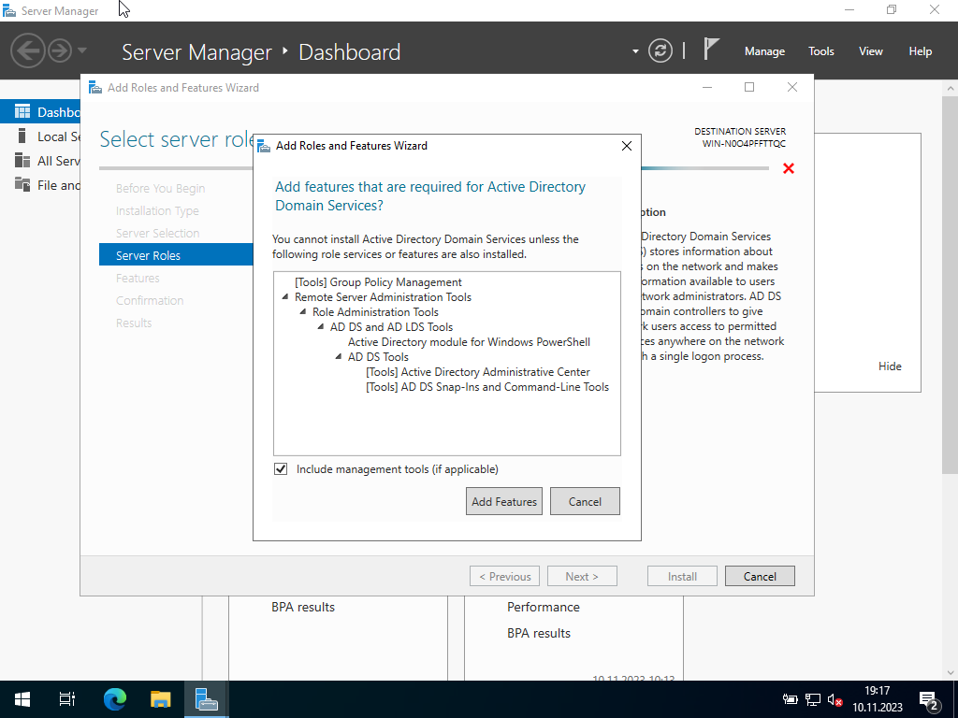This screenshot has width=958, height=718.
Task: Collapse the AD DS Tools node
Action: (339, 356)
